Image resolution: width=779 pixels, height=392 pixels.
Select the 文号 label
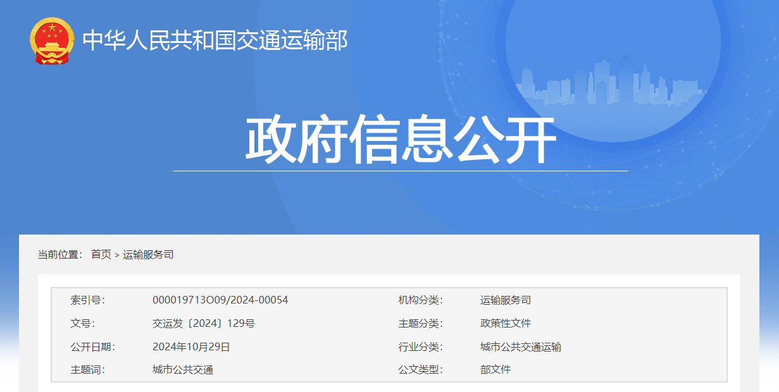pos(82,324)
